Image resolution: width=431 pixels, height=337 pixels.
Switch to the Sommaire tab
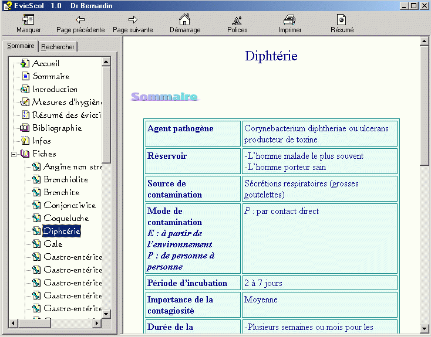click(21, 46)
